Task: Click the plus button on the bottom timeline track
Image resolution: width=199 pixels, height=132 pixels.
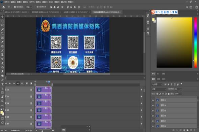Action: click(x=142, y=124)
